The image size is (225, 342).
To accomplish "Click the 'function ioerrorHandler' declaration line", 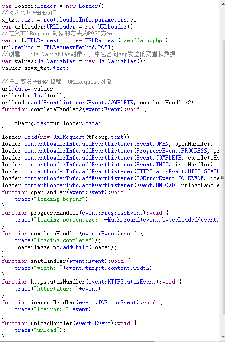I will pos(82,302).
